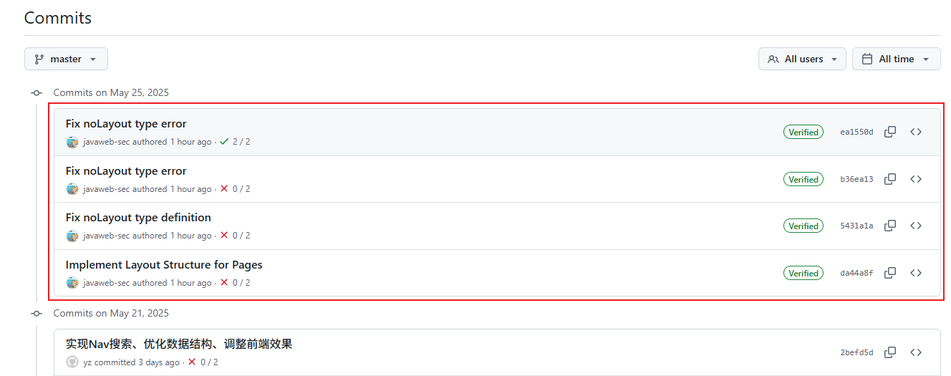Click Verified badge on commit ea1550d
951x376 pixels.
pyautogui.click(x=803, y=132)
